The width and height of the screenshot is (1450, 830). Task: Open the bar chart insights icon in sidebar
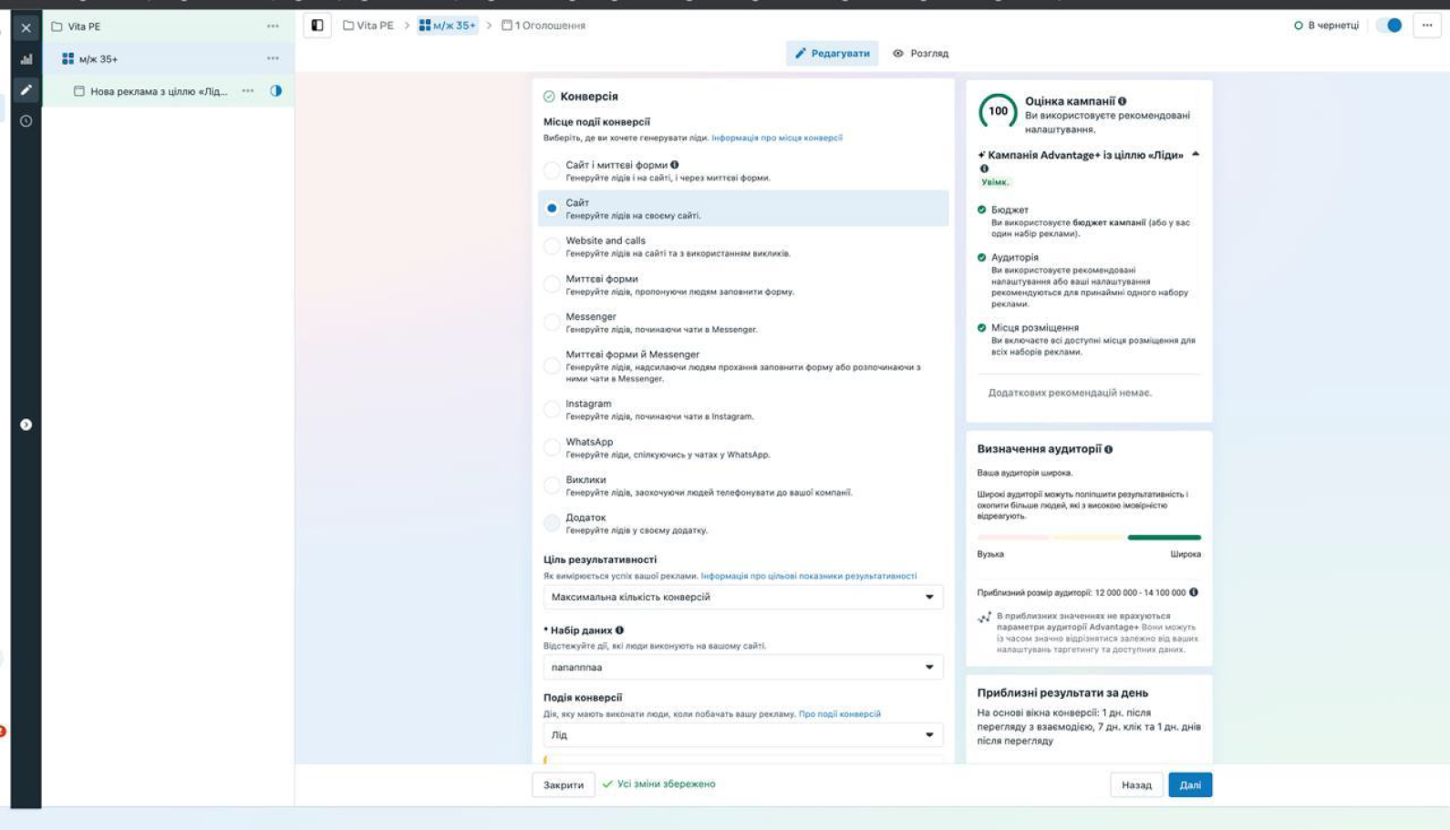(26, 59)
